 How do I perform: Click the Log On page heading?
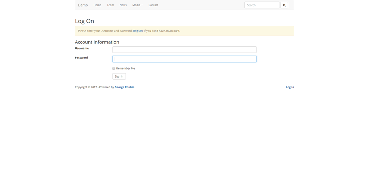click(x=84, y=21)
